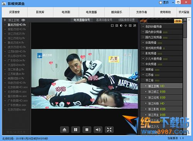Click the arrow icon left of 浙江卫视 header
Screen dimensions: 193x141
point(5,20)
